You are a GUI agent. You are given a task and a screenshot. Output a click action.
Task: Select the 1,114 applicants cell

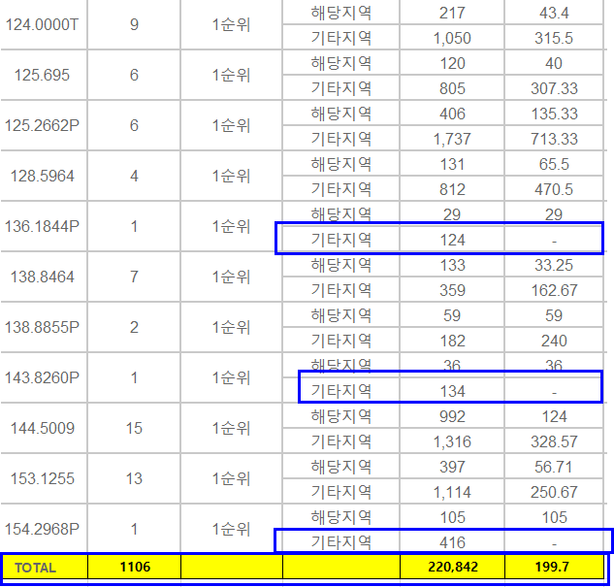(452, 492)
